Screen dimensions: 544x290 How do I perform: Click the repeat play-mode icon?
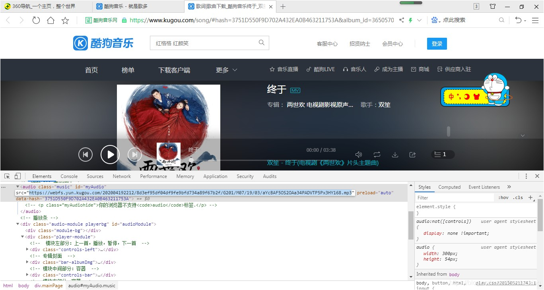point(377,154)
